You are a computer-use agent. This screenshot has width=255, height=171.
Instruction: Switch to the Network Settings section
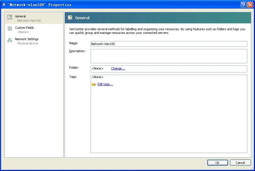pos(27,39)
